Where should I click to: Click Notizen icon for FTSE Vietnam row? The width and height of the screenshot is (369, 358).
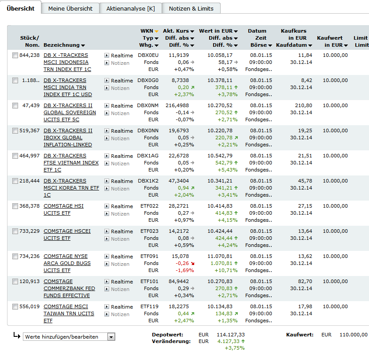click(x=107, y=163)
